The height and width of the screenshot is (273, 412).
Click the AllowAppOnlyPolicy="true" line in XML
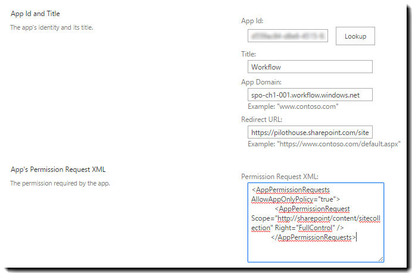[x=295, y=199]
